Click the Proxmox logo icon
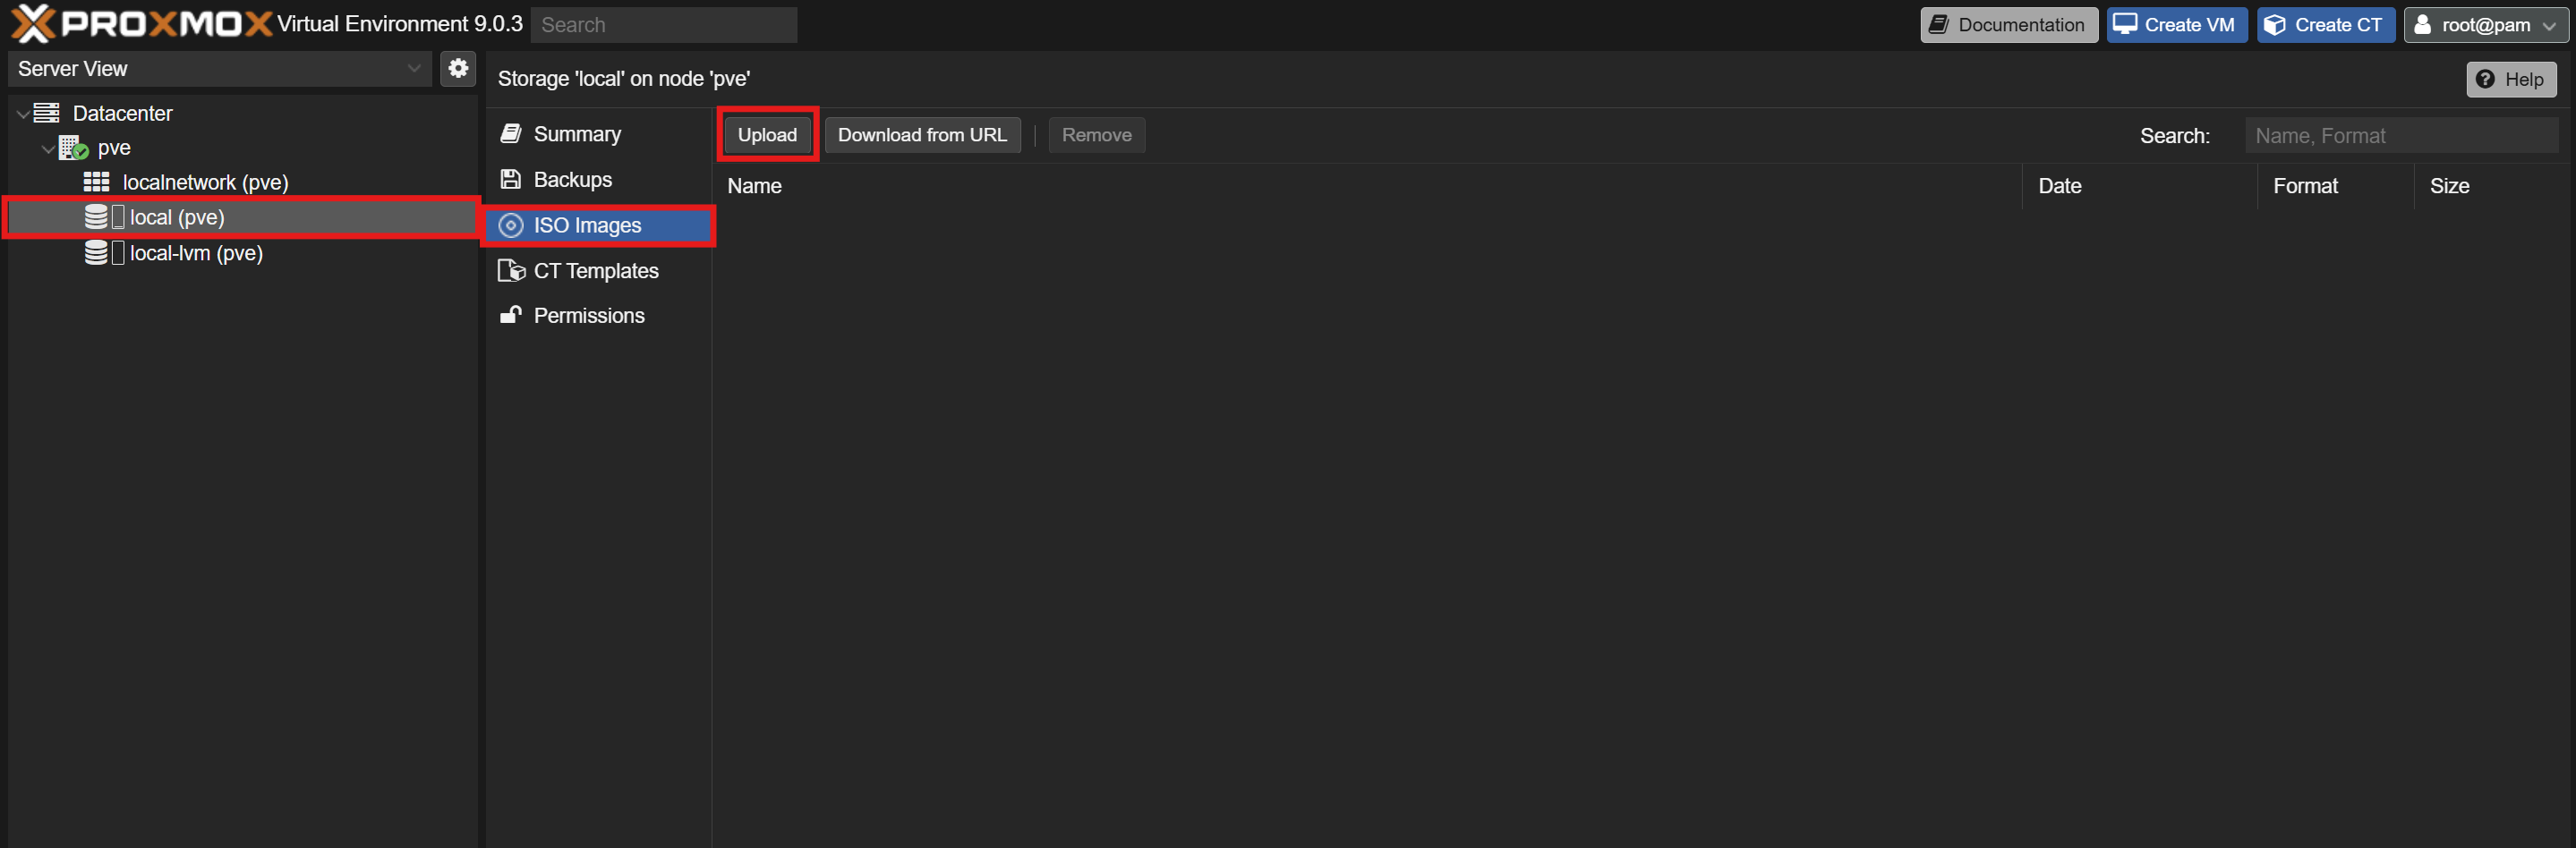 [x=33, y=24]
